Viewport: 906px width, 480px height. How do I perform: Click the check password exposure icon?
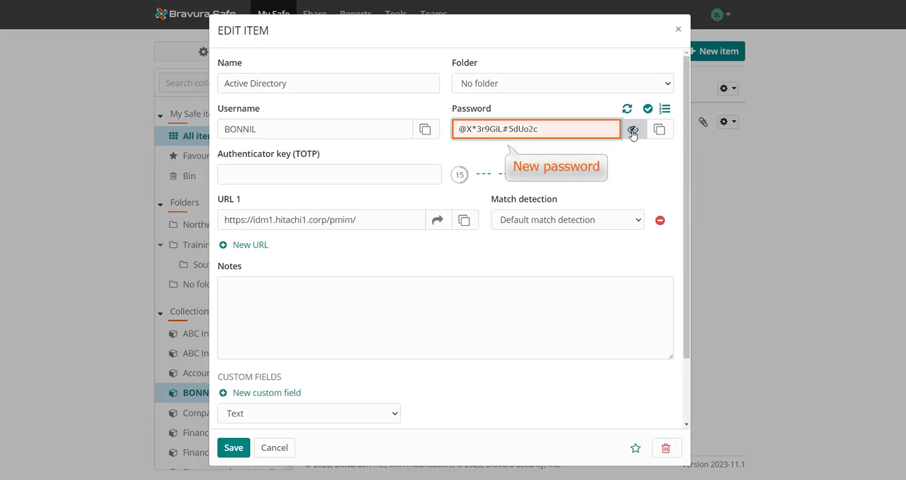tap(648, 109)
